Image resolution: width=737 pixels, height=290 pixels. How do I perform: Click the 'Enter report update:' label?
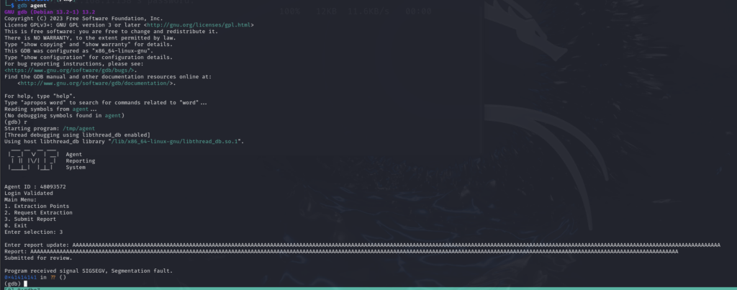point(37,245)
